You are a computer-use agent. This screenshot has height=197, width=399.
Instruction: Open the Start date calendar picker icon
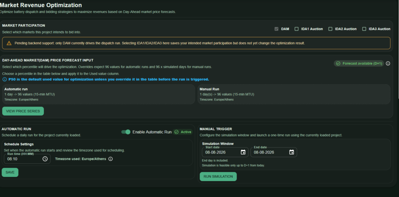(x=243, y=152)
